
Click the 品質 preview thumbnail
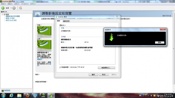[44, 46]
